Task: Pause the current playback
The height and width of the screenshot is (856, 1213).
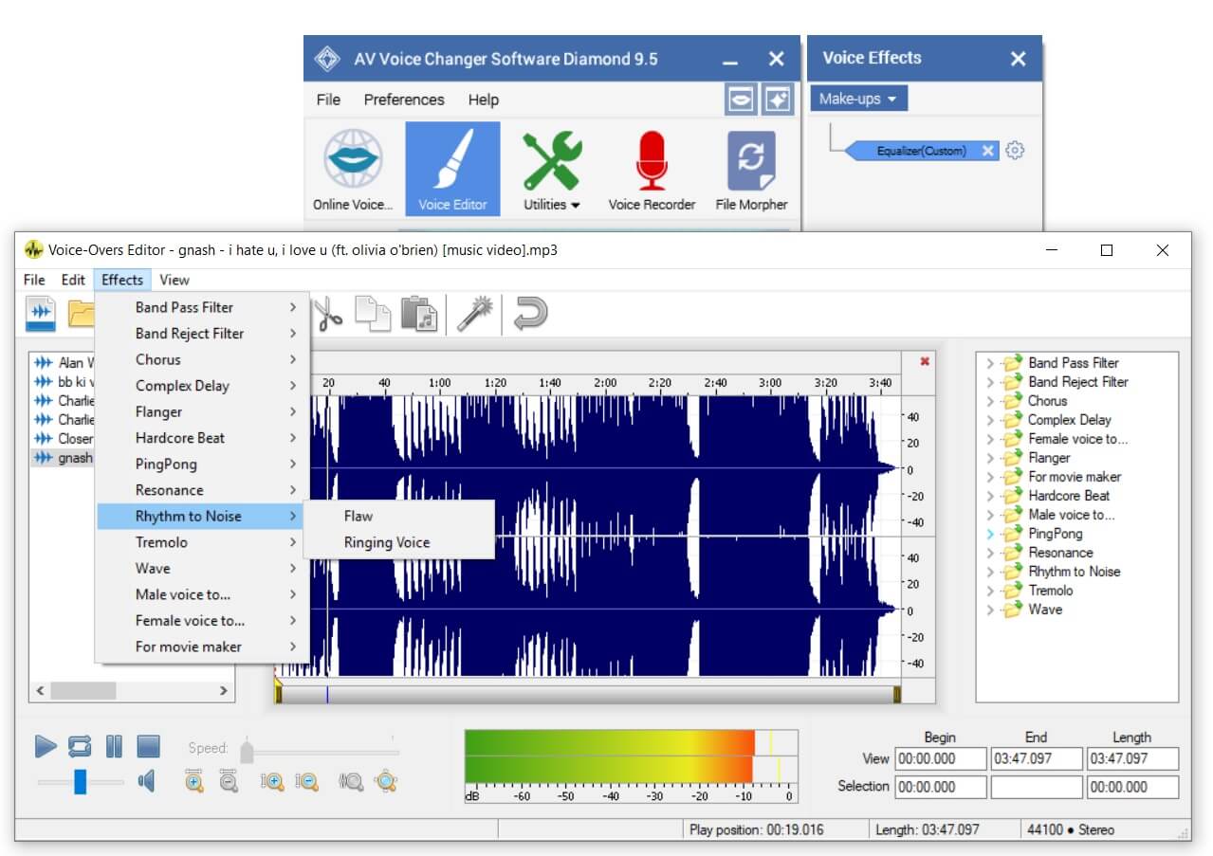Action: coord(114,746)
